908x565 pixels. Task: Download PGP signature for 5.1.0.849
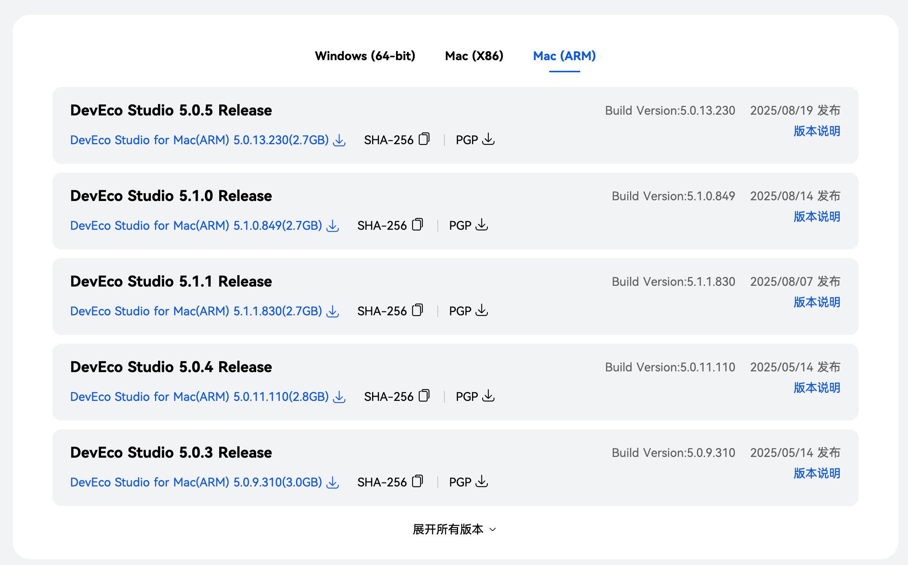481,225
